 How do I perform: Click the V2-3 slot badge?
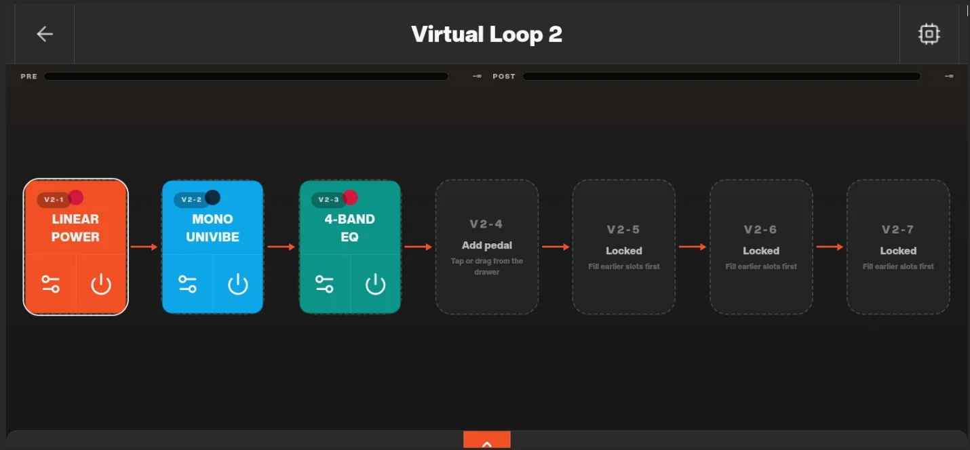pyautogui.click(x=328, y=200)
